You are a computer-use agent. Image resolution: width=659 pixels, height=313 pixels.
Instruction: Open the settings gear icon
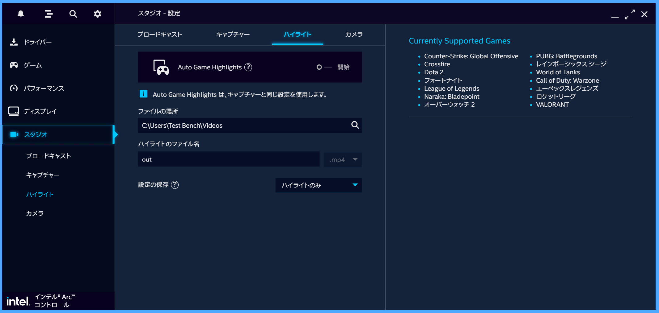(x=97, y=14)
